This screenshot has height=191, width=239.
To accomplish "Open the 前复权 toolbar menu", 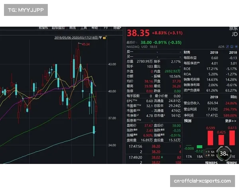I will pos(43,28).
